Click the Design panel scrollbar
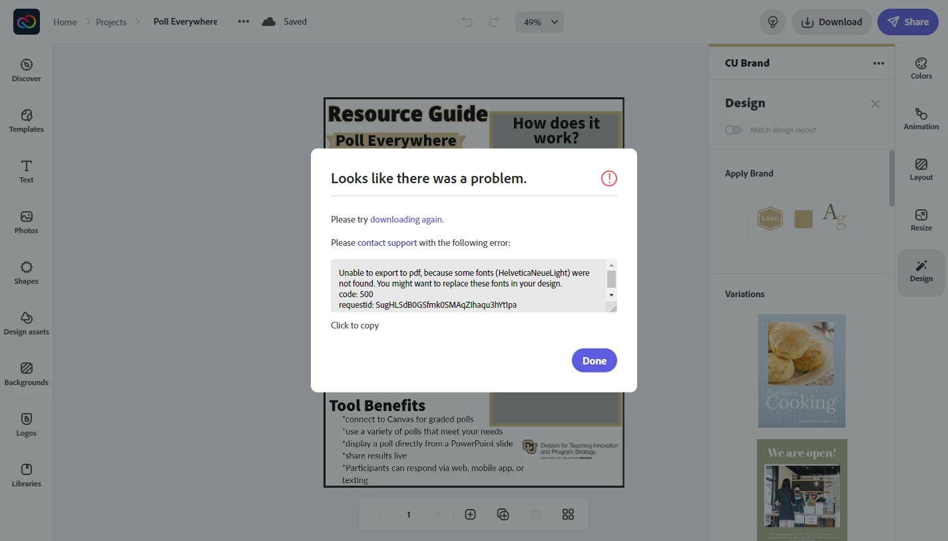948x541 pixels. pyautogui.click(x=892, y=178)
